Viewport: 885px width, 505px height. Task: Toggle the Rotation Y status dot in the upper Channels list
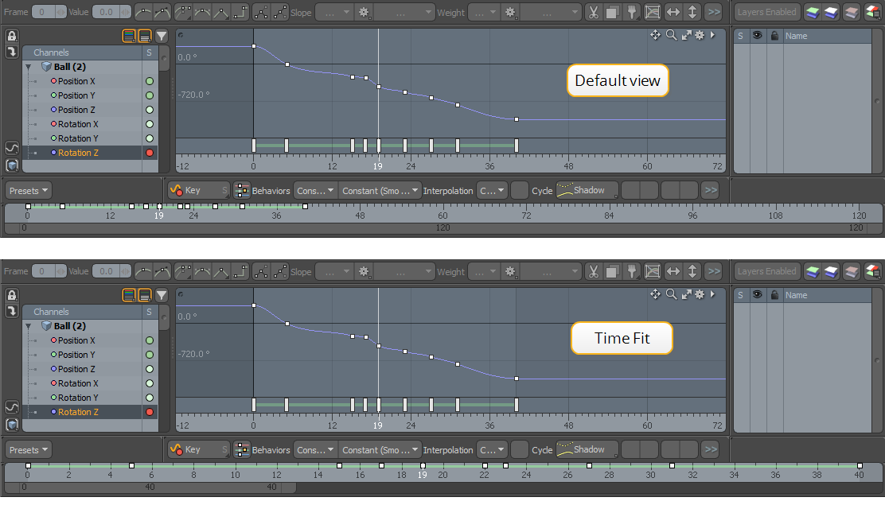tap(149, 138)
